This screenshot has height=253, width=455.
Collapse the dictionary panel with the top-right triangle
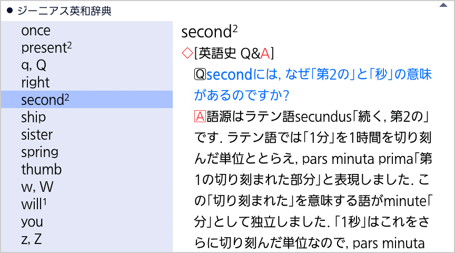443,6
